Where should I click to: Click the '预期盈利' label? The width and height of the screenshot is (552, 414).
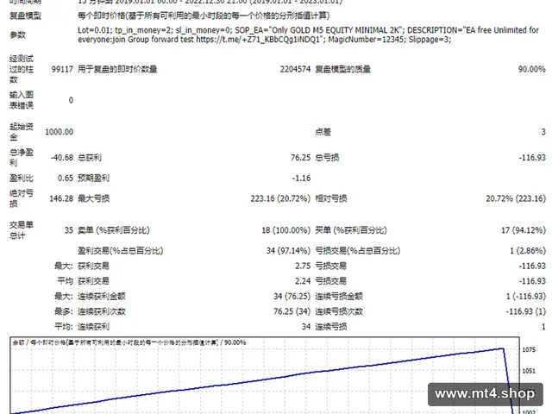[x=93, y=179]
